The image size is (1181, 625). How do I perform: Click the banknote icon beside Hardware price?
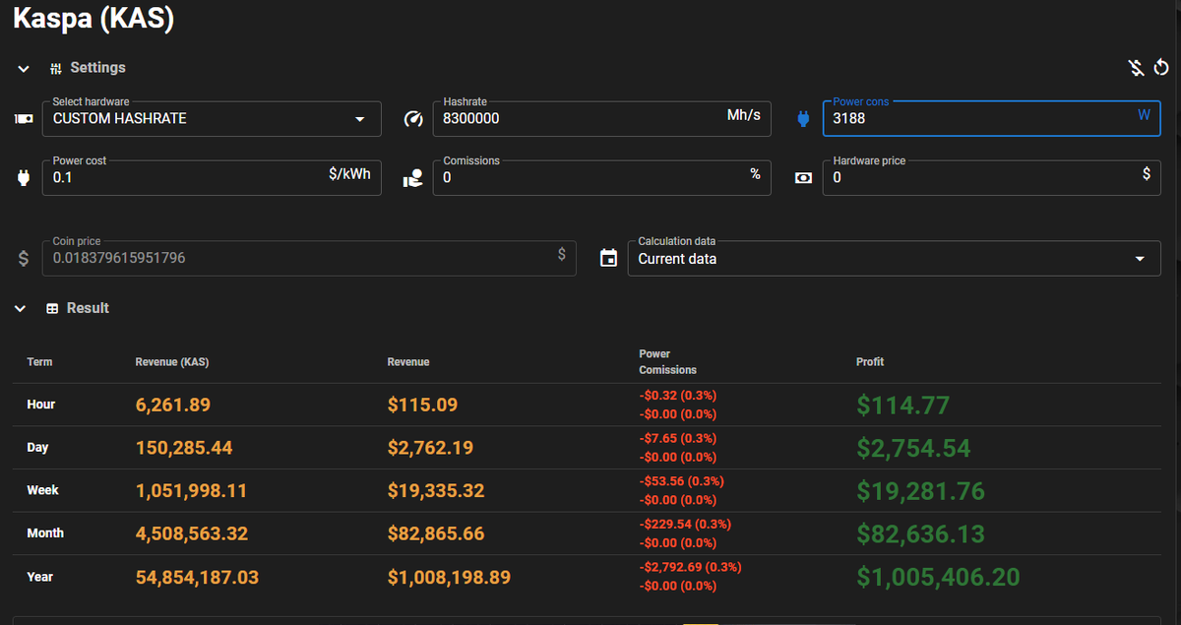[803, 178]
